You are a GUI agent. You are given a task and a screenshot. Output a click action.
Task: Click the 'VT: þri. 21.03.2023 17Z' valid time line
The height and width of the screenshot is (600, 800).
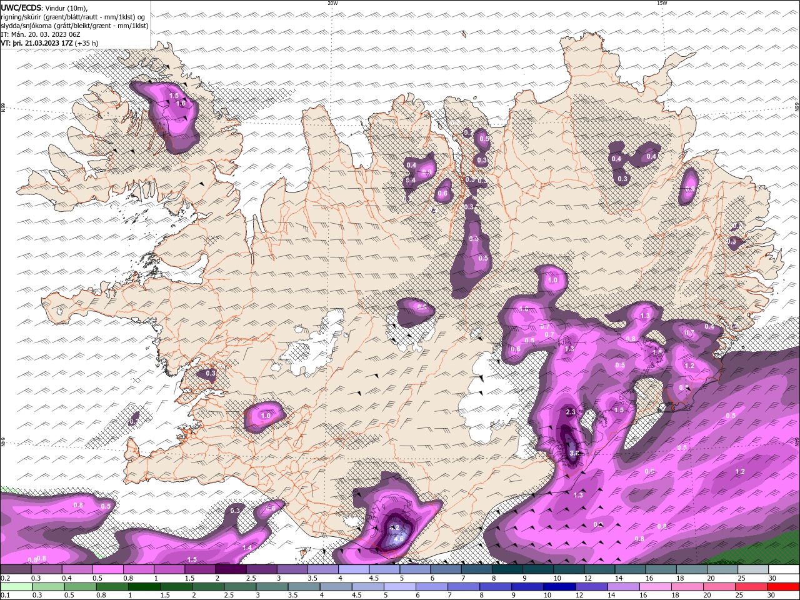pos(36,43)
